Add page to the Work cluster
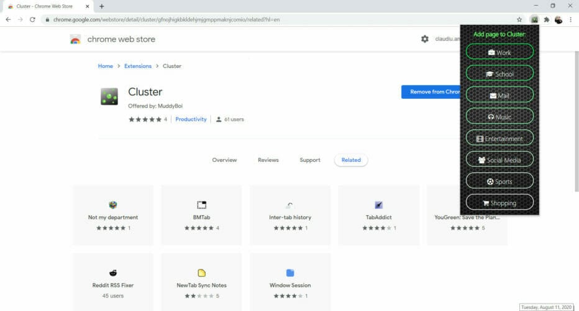 (499, 52)
